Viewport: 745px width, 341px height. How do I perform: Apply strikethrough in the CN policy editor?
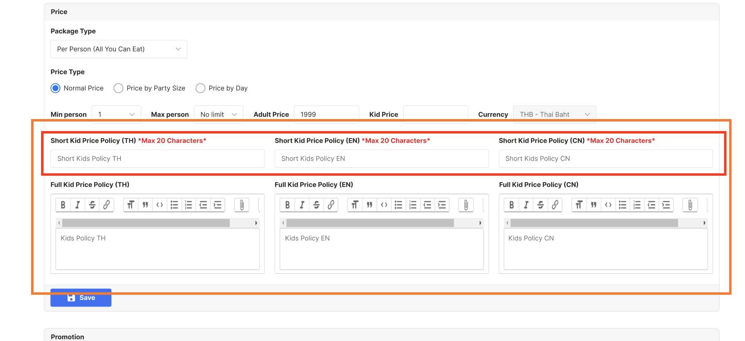coord(540,205)
